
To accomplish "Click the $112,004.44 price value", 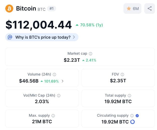I will tap(39, 25).
